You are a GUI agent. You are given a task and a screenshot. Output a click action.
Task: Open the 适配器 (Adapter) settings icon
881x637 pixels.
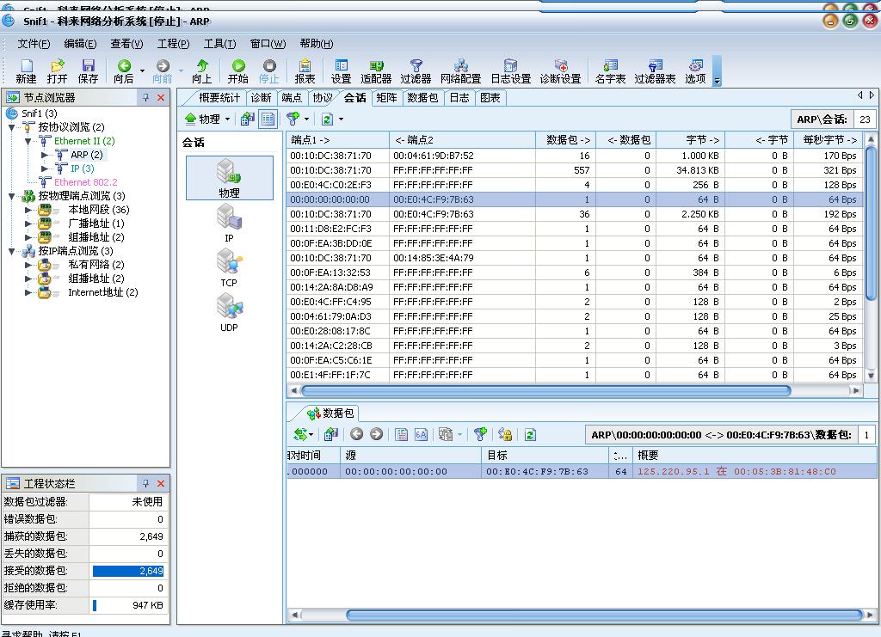coord(376,70)
